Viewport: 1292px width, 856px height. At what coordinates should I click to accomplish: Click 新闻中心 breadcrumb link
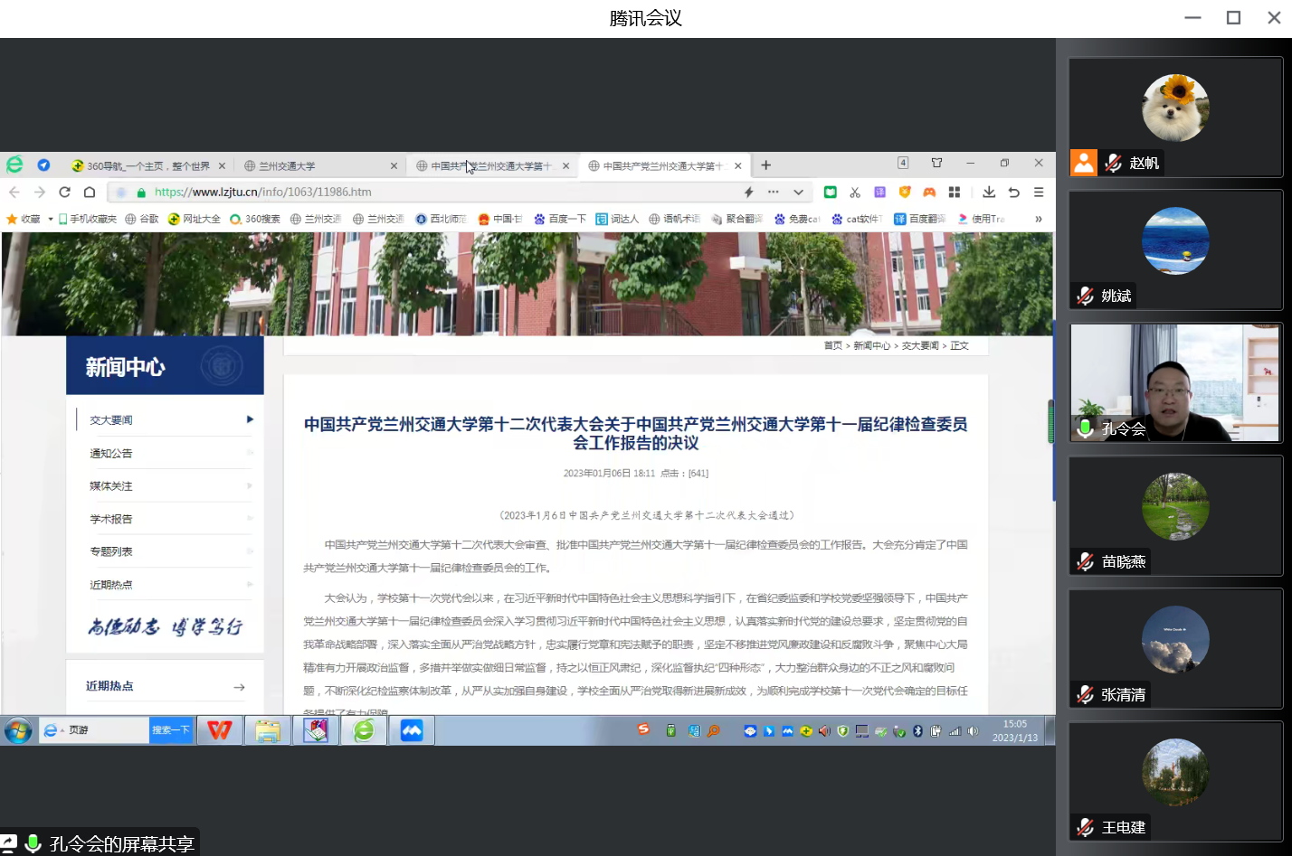(871, 346)
